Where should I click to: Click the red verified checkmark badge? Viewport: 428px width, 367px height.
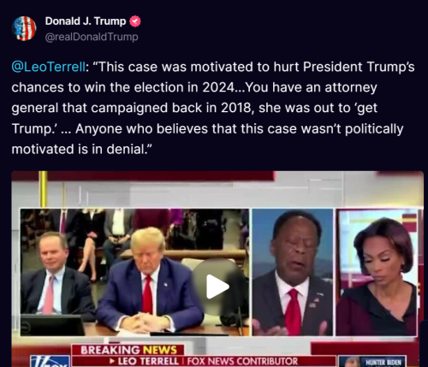coord(135,21)
